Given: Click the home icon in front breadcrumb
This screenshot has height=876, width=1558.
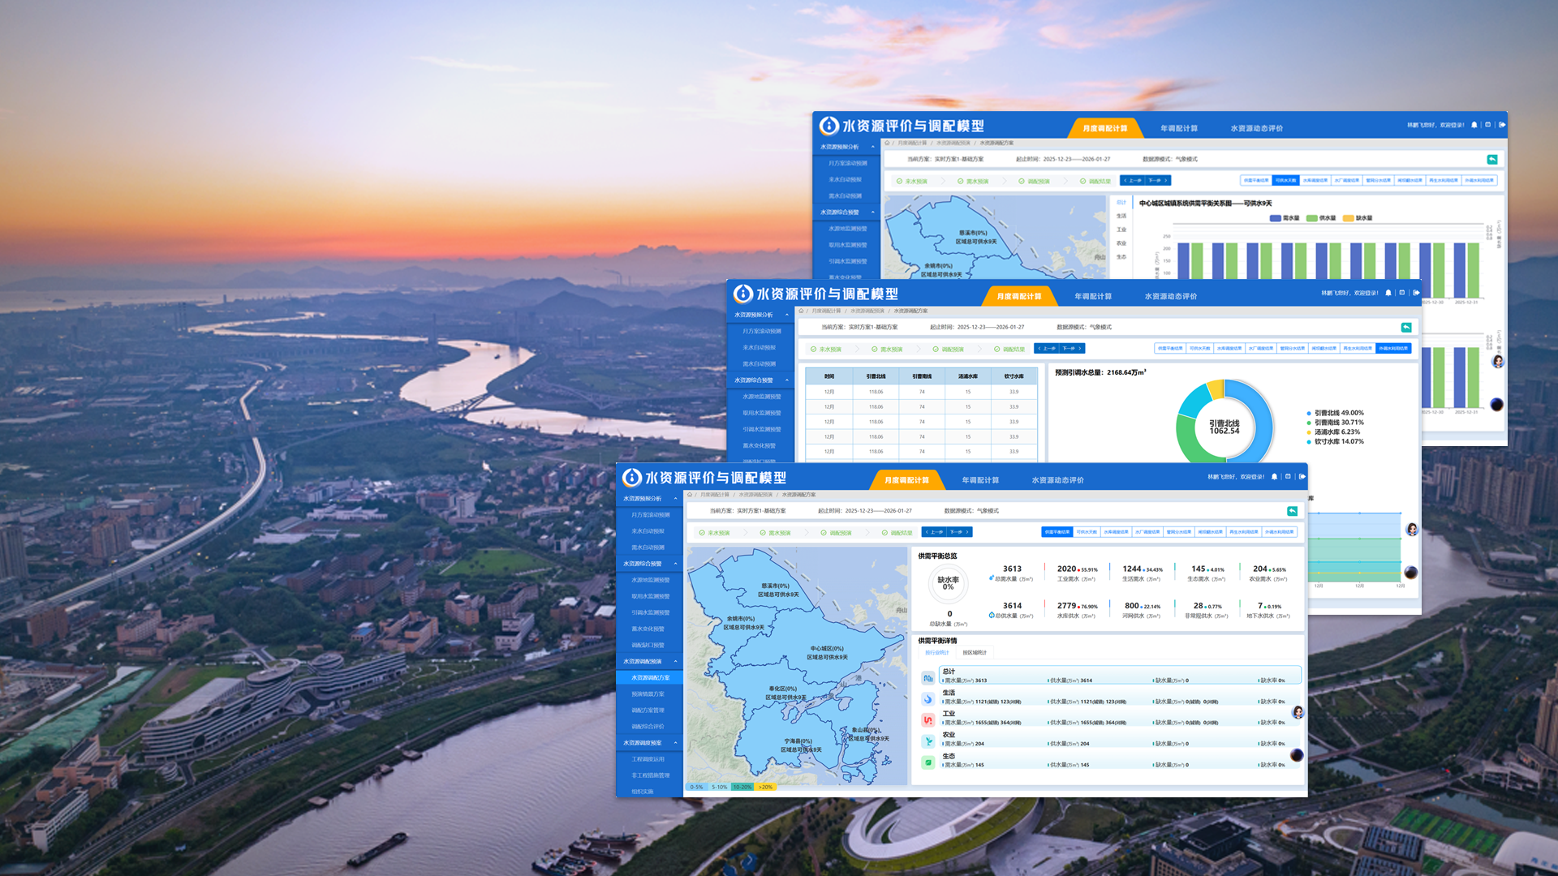Looking at the screenshot, I should coord(691,495).
